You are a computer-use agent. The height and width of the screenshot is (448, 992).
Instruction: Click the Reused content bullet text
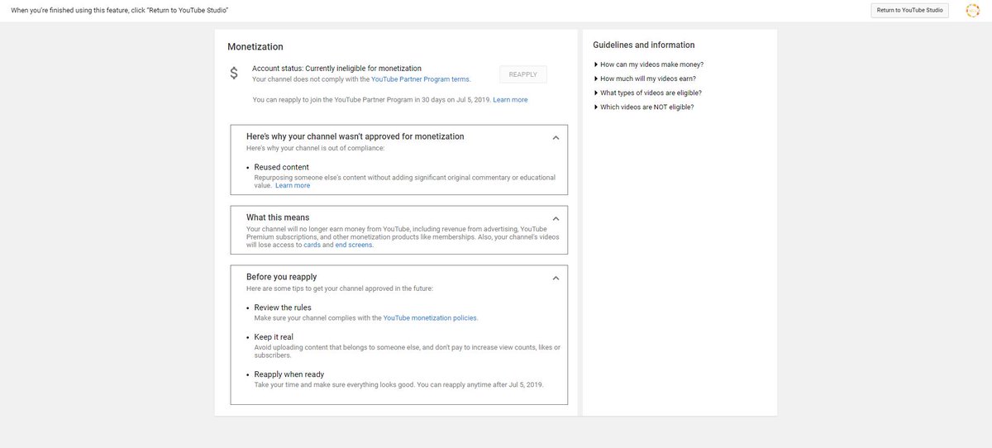pyautogui.click(x=282, y=167)
